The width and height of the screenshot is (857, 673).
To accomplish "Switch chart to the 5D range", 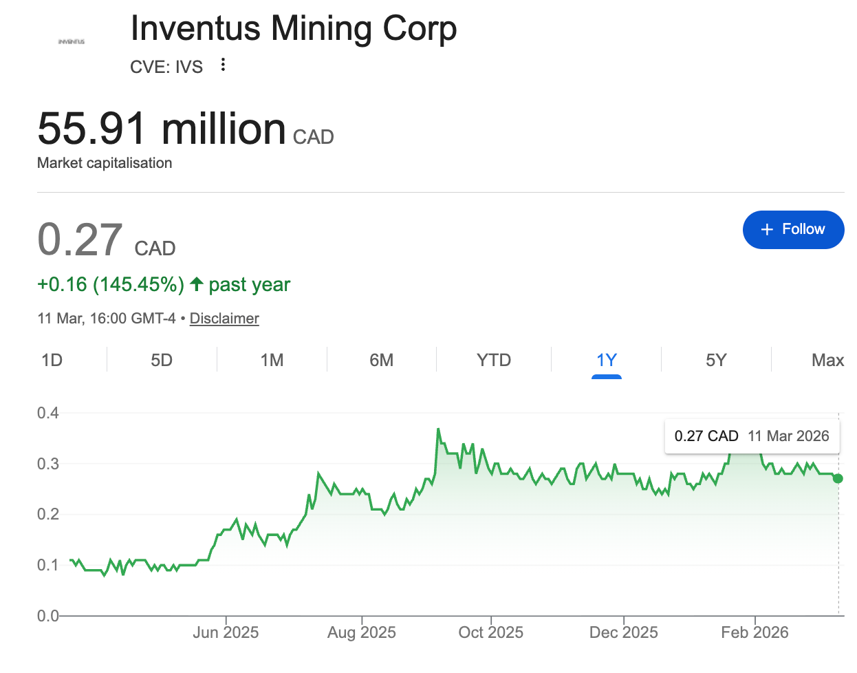I will point(162,360).
